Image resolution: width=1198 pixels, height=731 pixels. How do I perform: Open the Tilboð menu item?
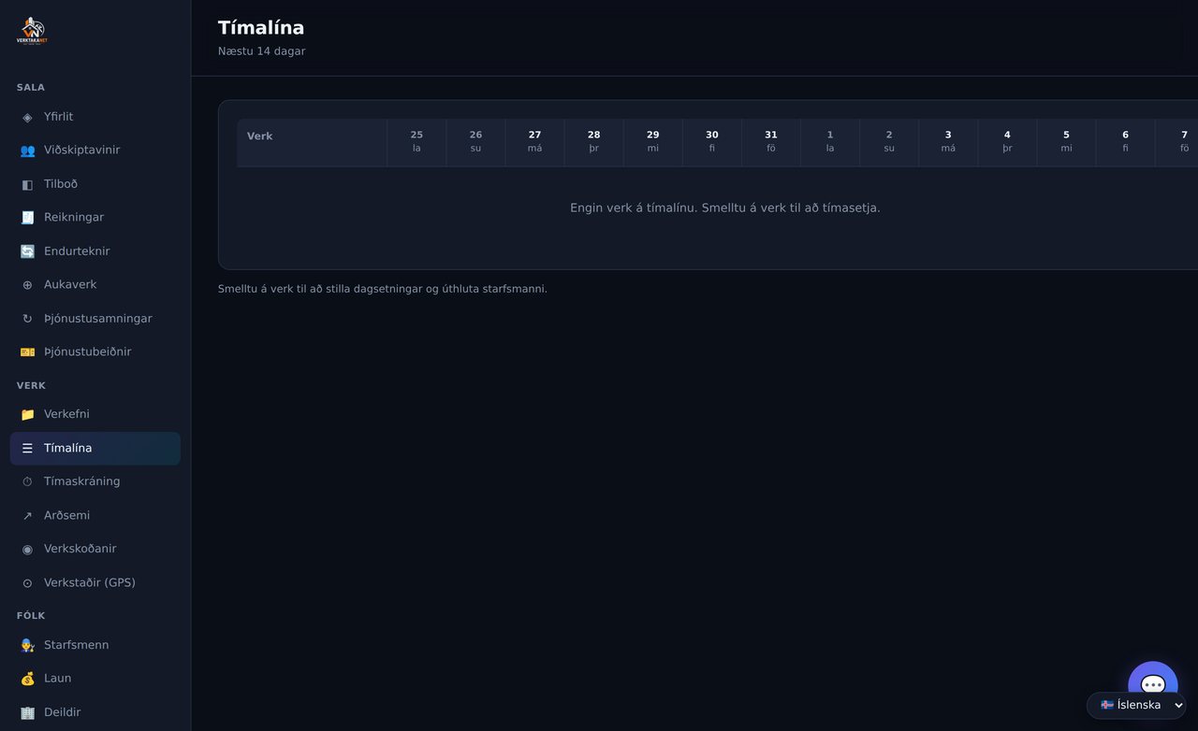95,184
